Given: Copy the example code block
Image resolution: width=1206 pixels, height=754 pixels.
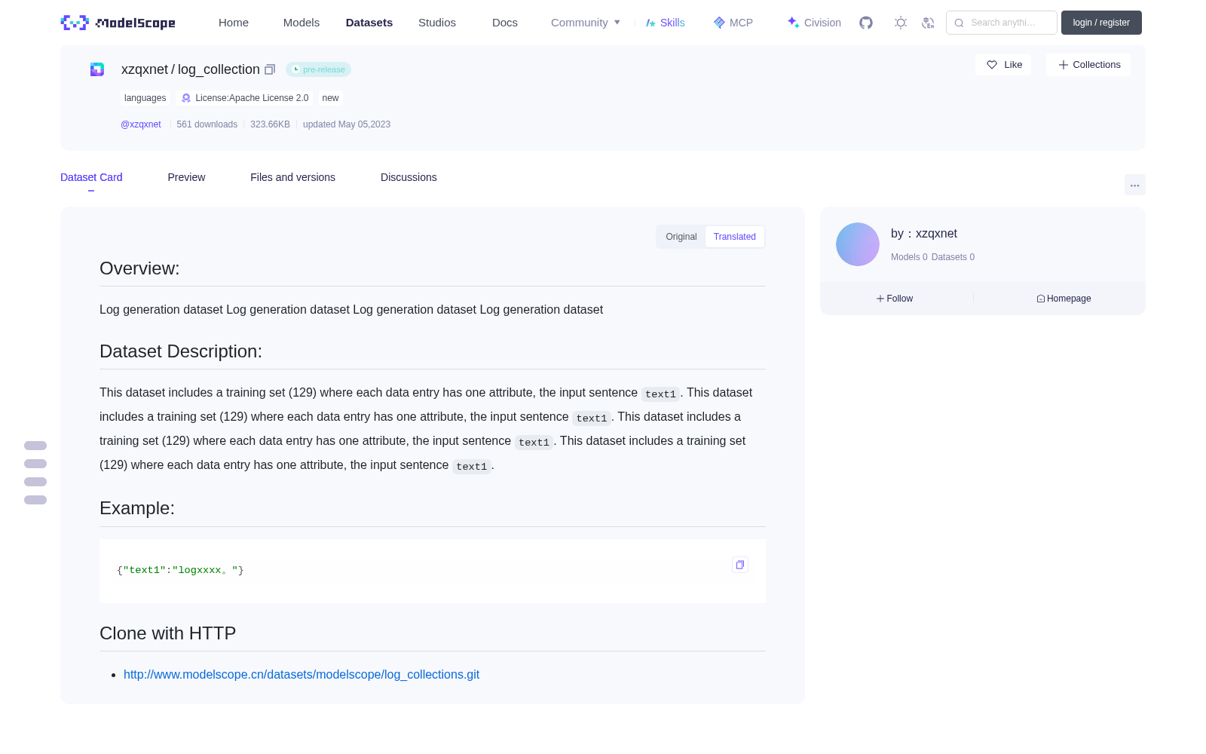Looking at the screenshot, I should click(x=740, y=565).
